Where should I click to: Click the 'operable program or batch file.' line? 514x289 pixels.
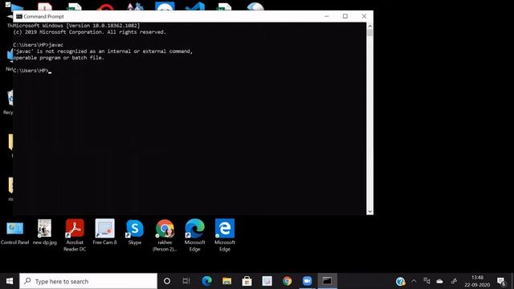pyautogui.click(x=59, y=58)
